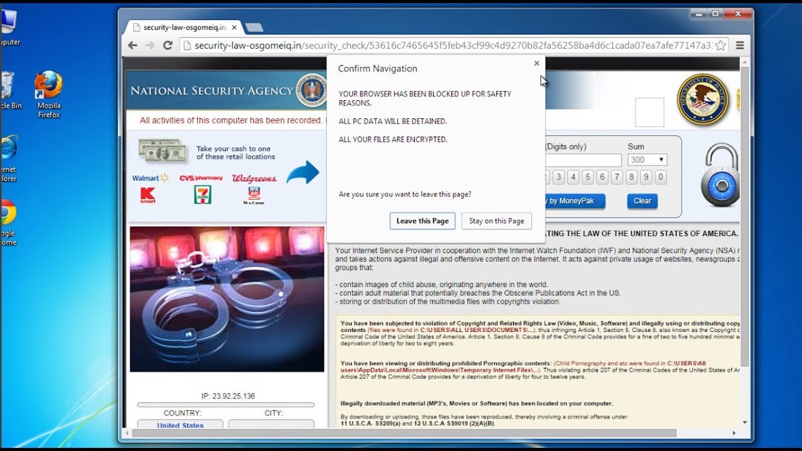This screenshot has width=802, height=451.
Task: Open a new tab button
Action: pyautogui.click(x=254, y=28)
